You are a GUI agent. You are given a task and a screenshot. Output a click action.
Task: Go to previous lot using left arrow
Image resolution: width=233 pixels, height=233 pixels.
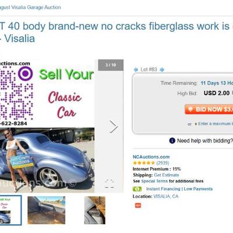136,70
